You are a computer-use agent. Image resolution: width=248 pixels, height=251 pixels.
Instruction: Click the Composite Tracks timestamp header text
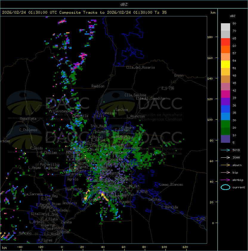click(x=84, y=13)
